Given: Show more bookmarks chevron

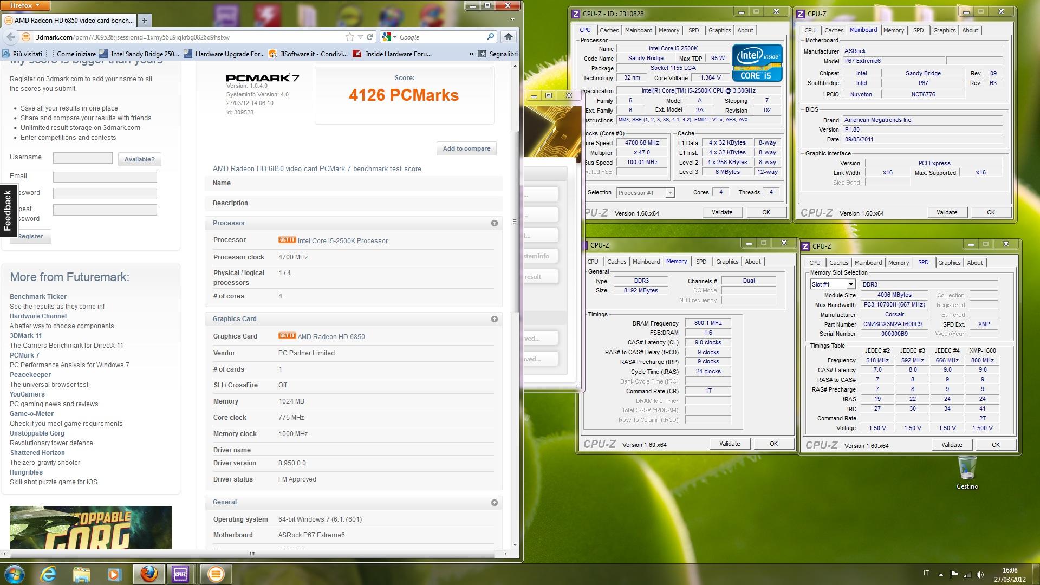Looking at the screenshot, I should 471,54.
